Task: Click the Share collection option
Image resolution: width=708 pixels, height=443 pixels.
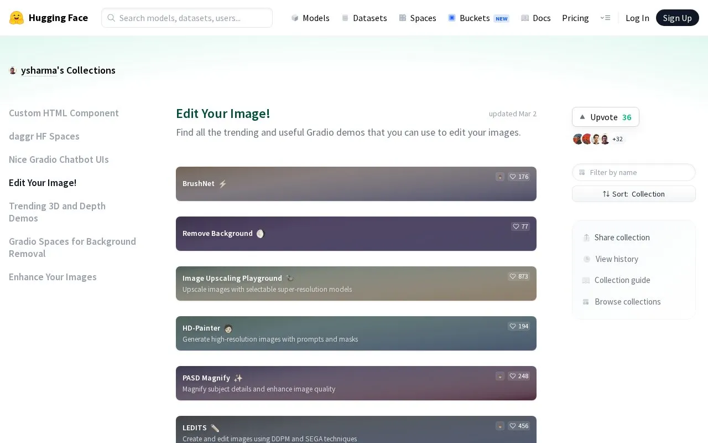Action: [616, 238]
